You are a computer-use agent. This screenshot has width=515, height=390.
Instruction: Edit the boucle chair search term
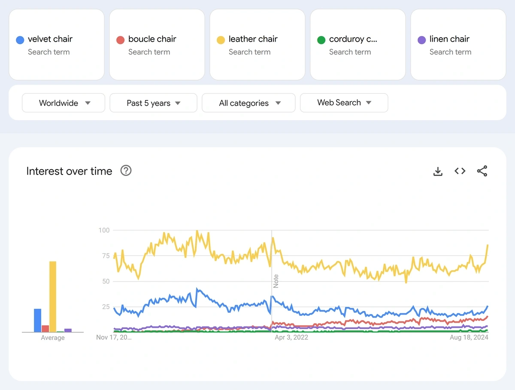152,39
